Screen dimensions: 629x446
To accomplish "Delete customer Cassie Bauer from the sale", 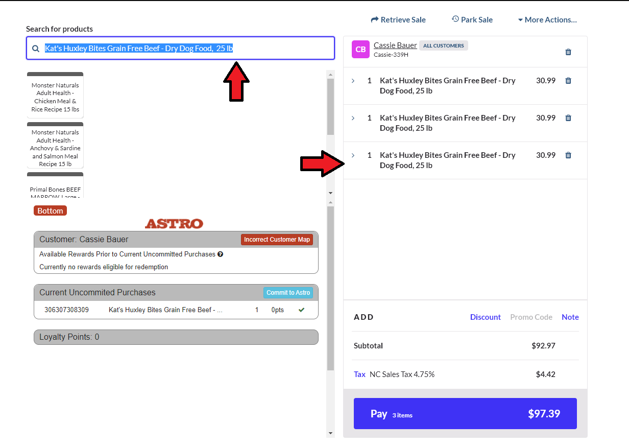I will [x=568, y=52].
